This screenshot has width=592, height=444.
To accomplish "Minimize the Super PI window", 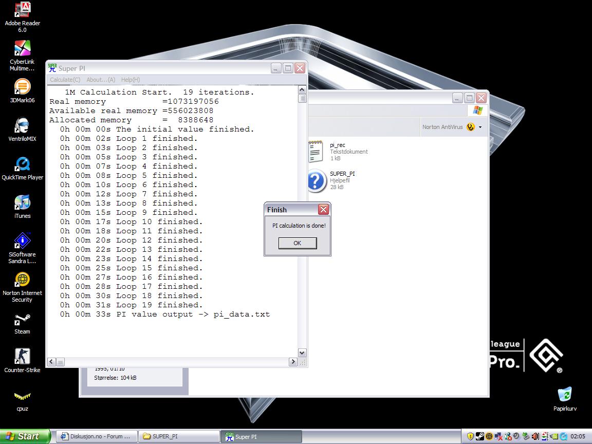I will (x=276, y=68).
